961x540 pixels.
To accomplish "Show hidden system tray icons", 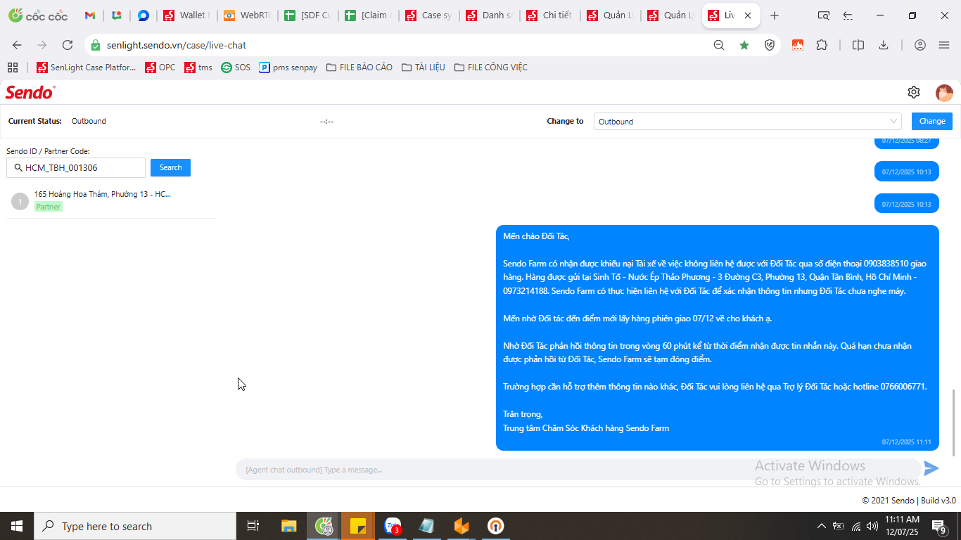I will [821, 526].
